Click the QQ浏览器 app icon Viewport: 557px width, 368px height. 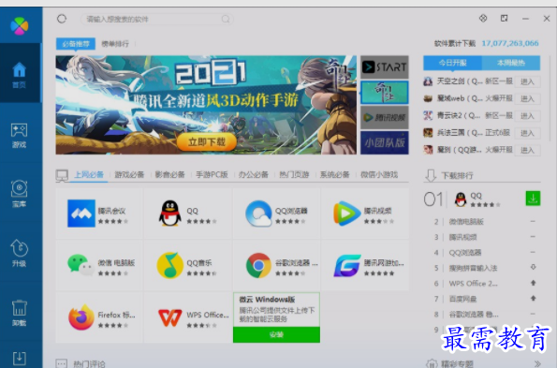258,213
